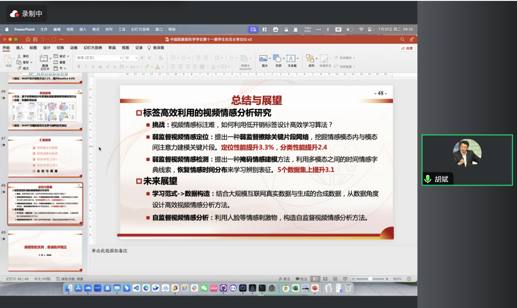517x308 pixels.
Task: Click the Paste (粘贴) clipboard icon
Action: click(8, 59)
